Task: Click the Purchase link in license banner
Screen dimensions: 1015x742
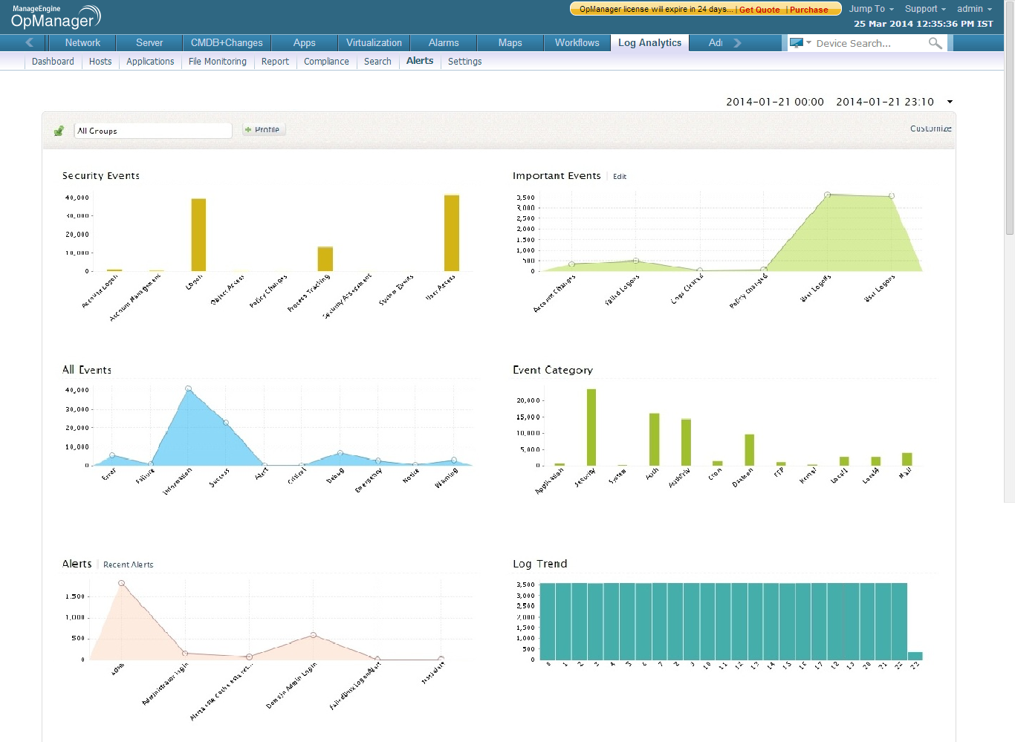Action: click(x=809, y=10)
